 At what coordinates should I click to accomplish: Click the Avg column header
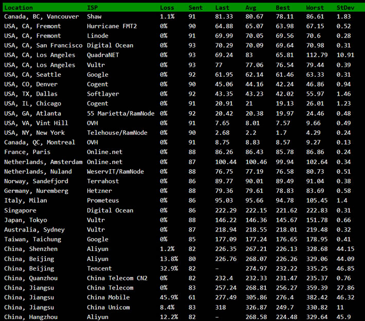[x=251, y=8]
